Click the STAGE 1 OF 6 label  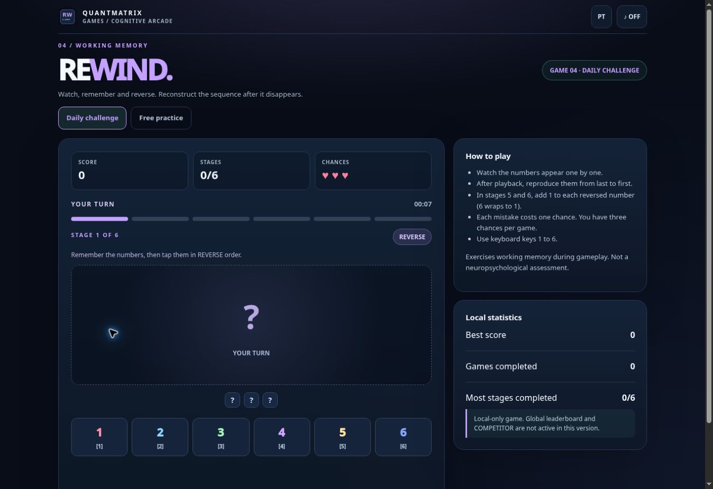[95, 235]
